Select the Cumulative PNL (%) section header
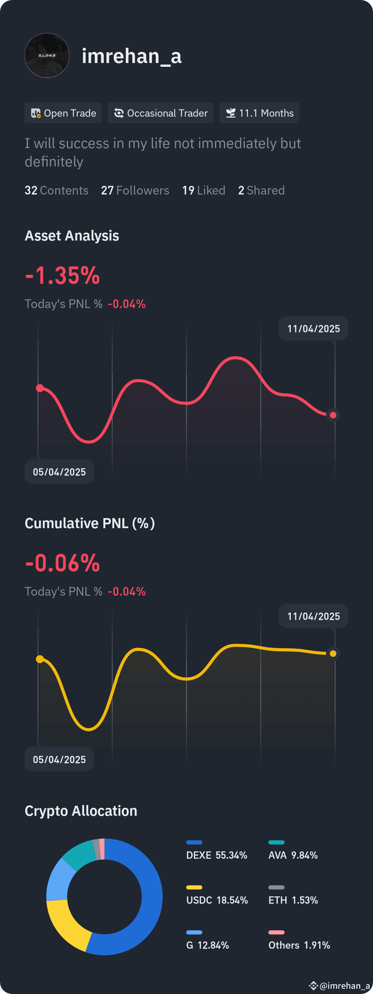This screenshot has width=373, height=994. [x=90, y=523]
